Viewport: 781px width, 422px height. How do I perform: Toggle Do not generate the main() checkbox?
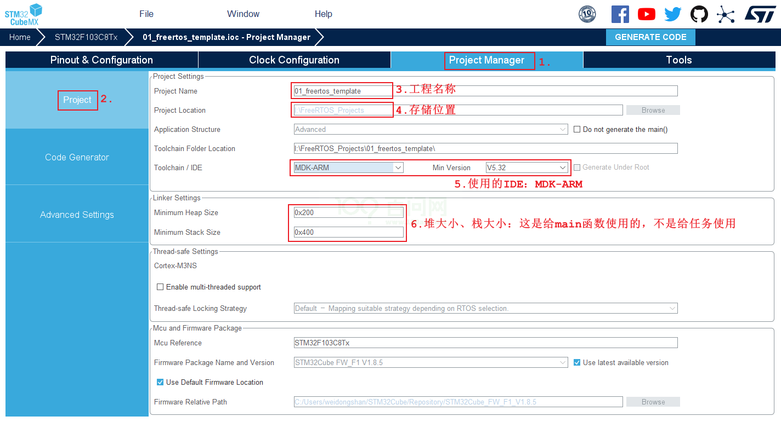tap(577, 130)
